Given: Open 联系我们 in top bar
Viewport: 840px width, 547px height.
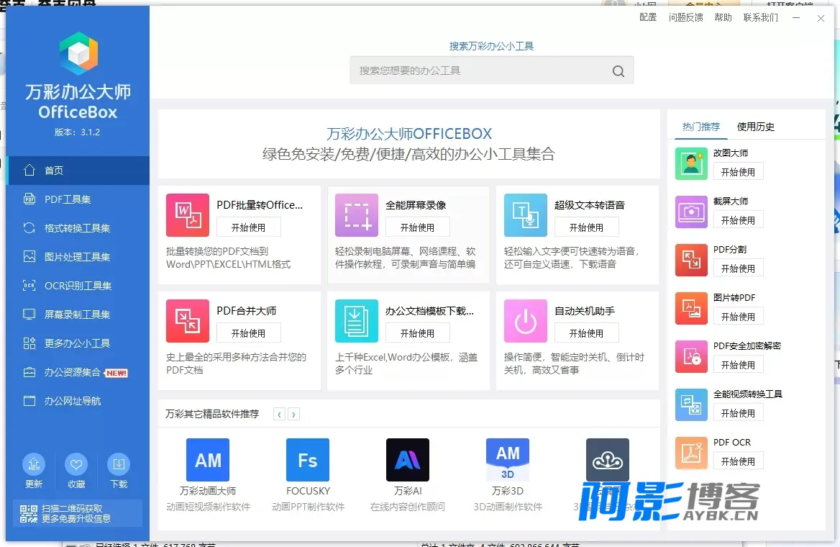Looking at the screenshot, I should [761, 18].
